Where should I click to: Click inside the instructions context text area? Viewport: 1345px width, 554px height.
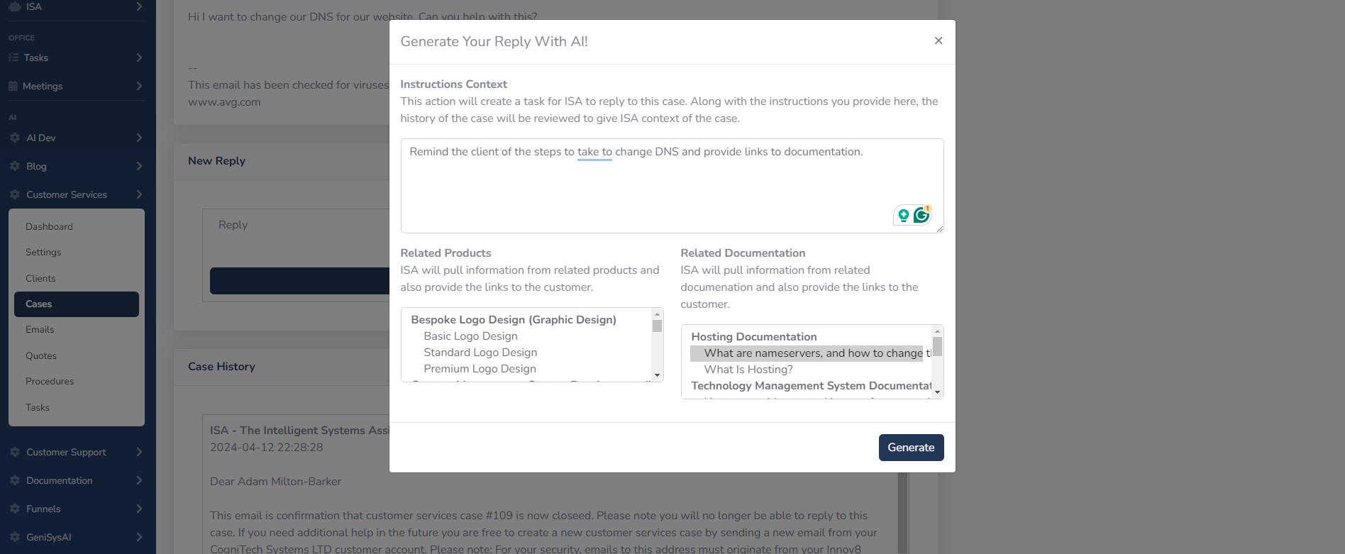point(672,186)
